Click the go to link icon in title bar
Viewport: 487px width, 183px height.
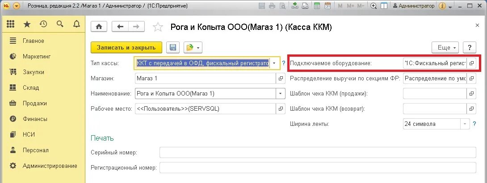pyautogui.click(x=305, y=6)
